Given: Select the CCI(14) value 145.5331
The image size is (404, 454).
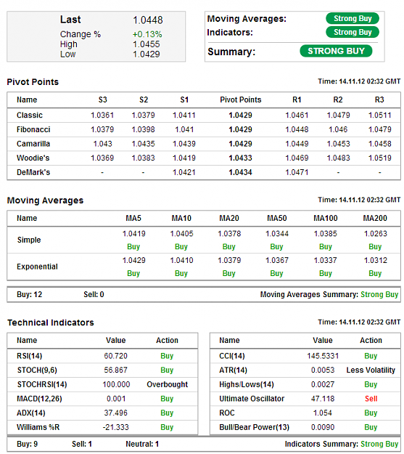Looking at the screenshot, I should (323, 356).
